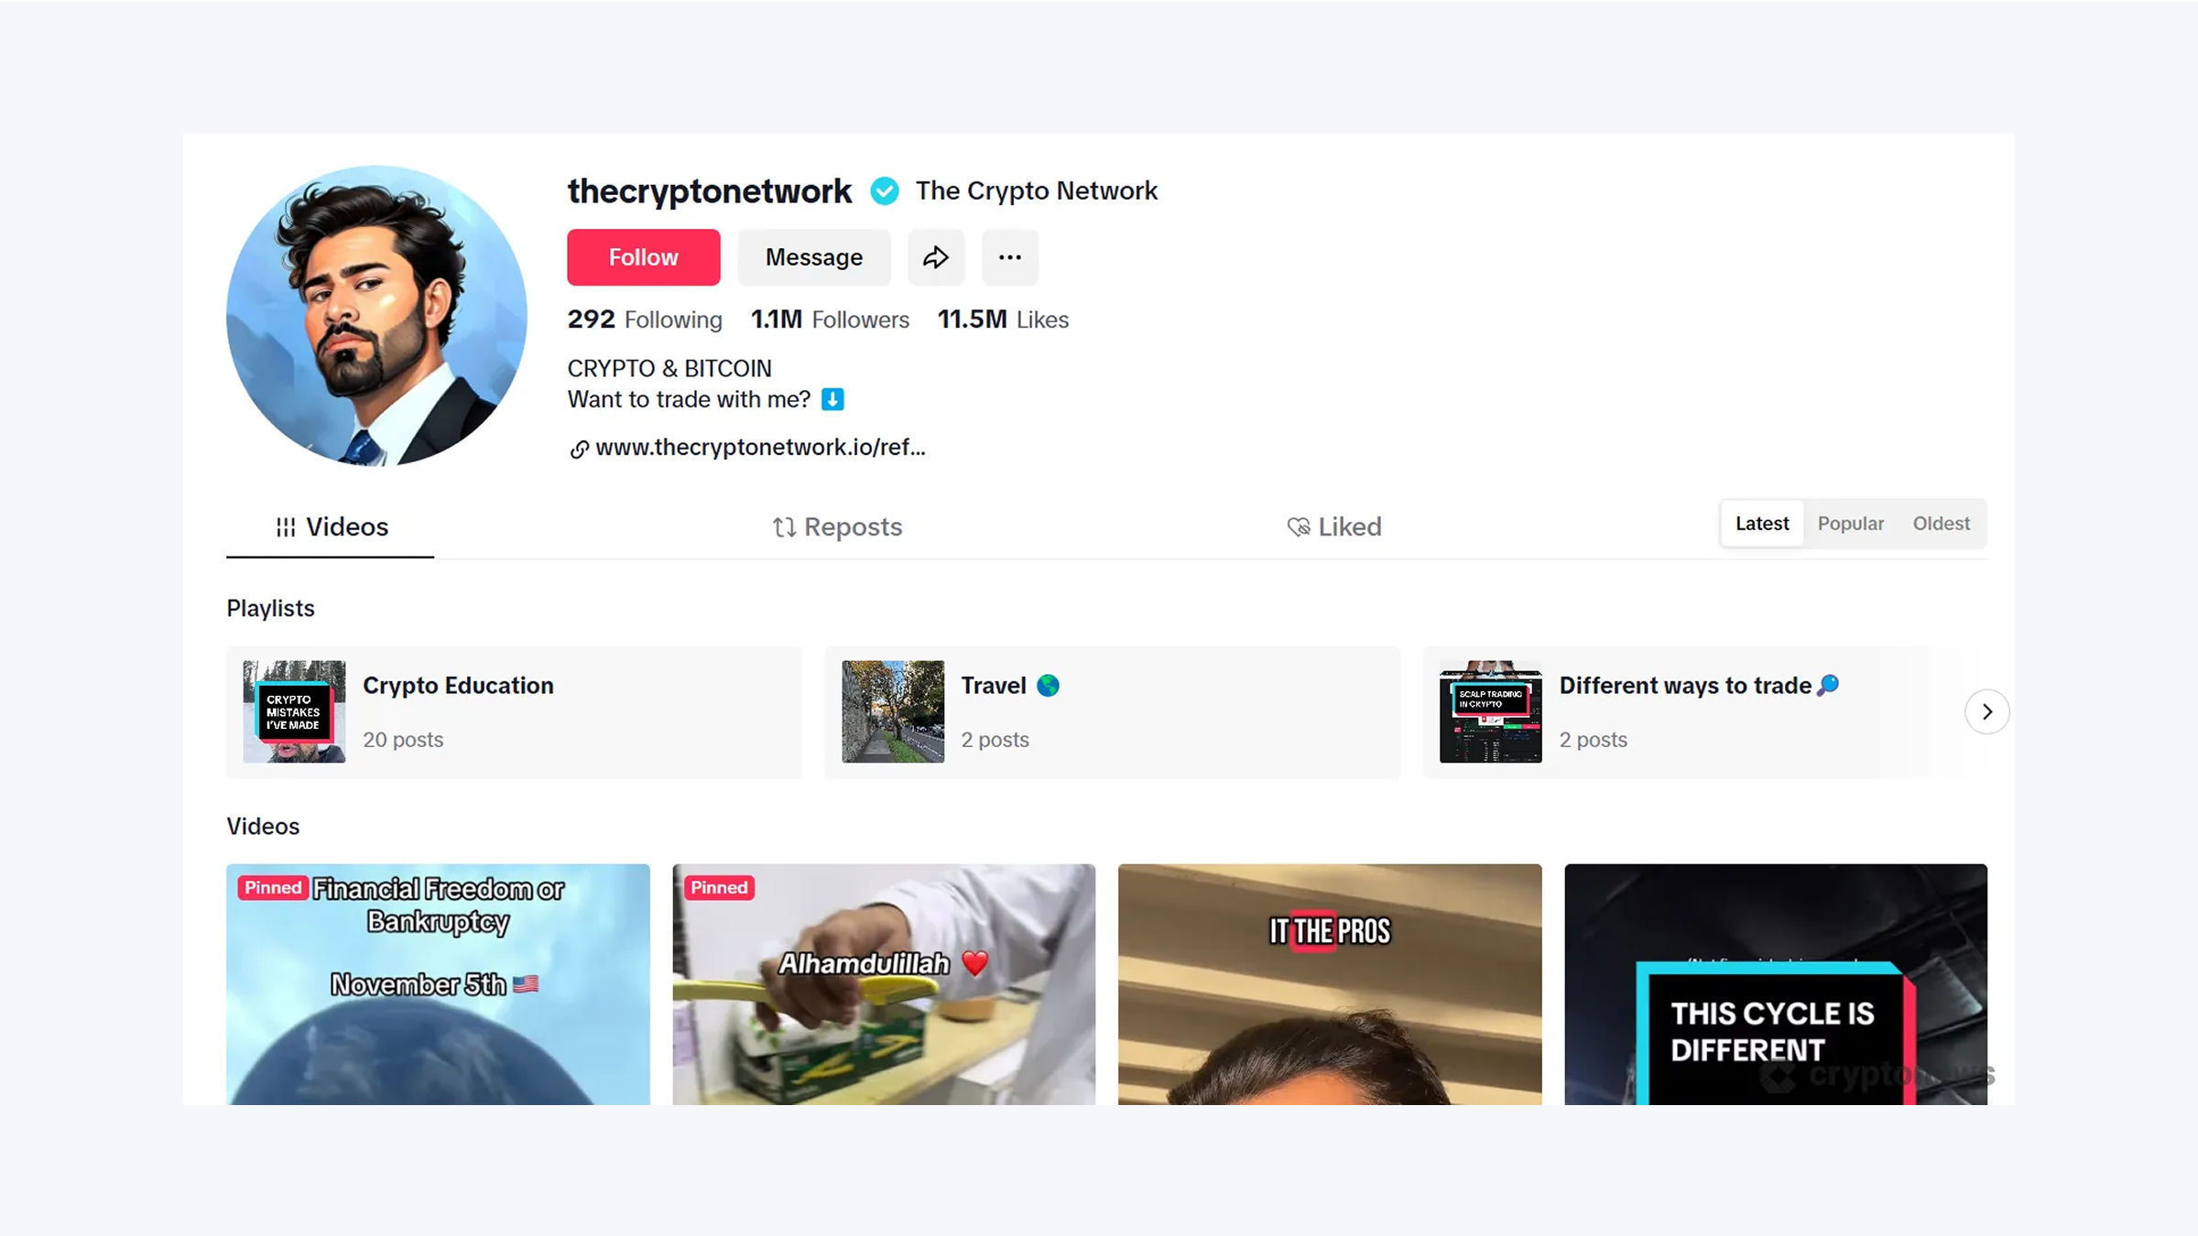Click the Reposts tab arrows icon
Viewport: 2198px width, 1236px height.
click(x=783, y=527)
